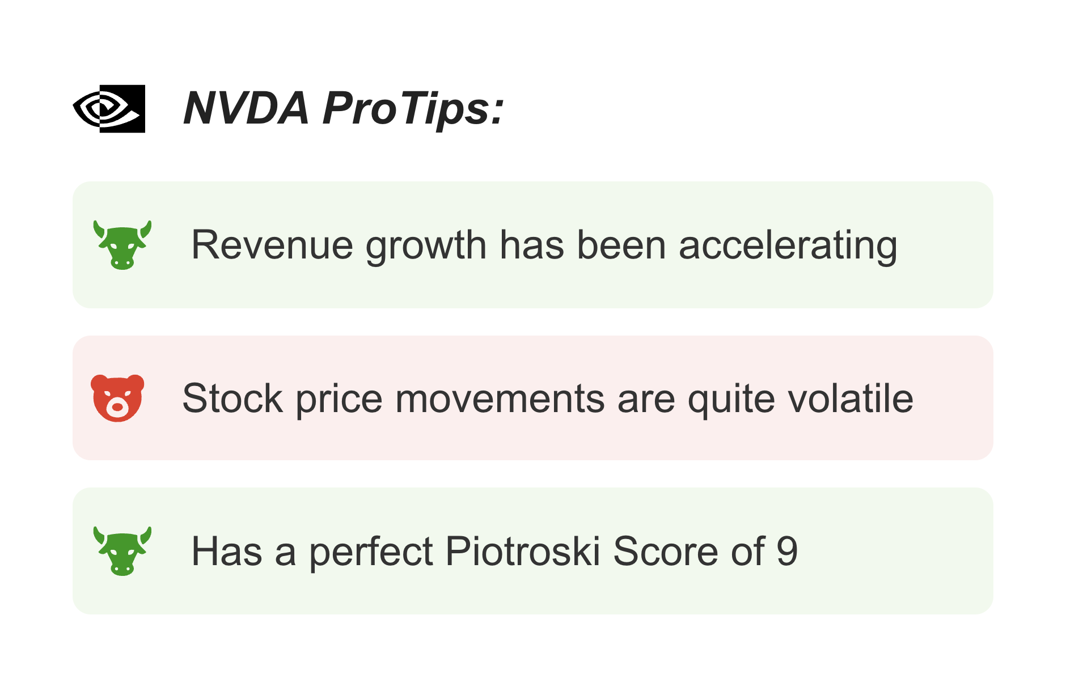Image resolution: width=1066 pixels, height=687 pixels.
Task: Click the word "Piotroski" in the third tip
Action: tap(523, 551)
